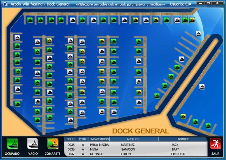Click the boat name PERLA NEGRA
Viewport: 226px width, 160px height.
click(99, 145)
